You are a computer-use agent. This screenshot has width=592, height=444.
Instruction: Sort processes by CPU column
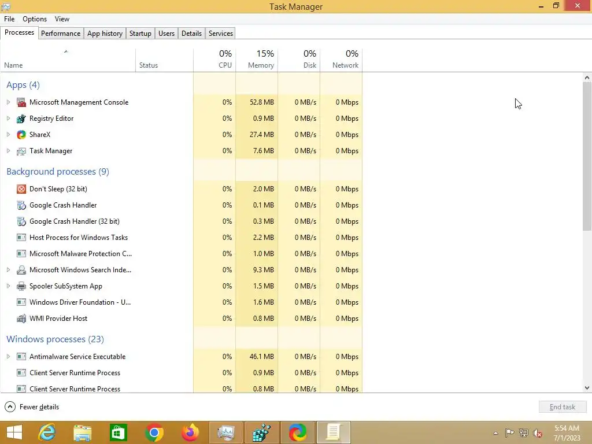tap(214, 60)
